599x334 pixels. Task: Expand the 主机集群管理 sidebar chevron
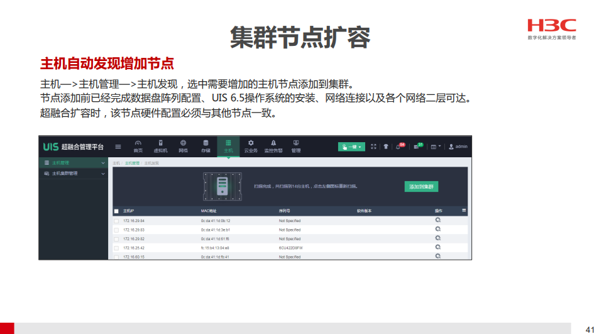tap(102, 174)
